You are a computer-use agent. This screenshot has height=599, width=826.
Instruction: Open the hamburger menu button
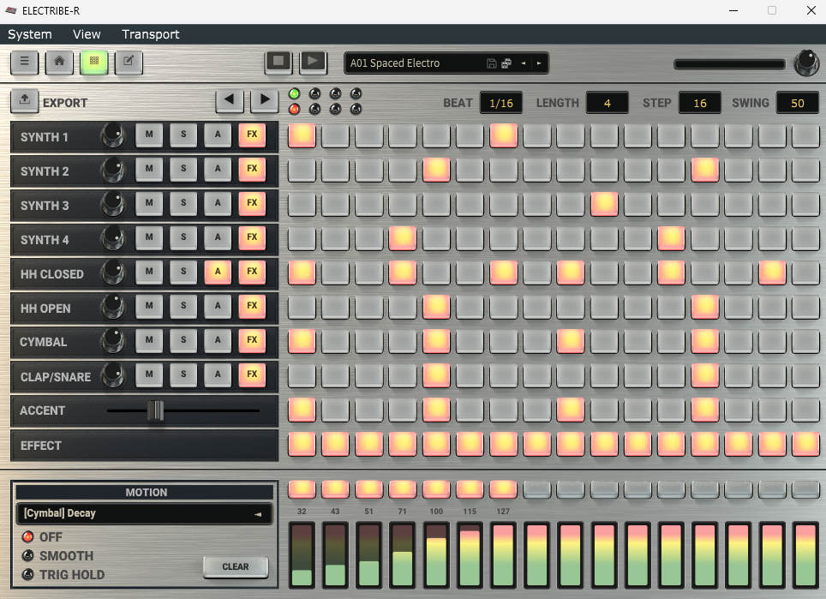[x=24, y=63]
